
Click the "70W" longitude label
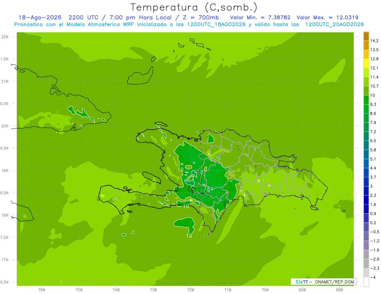(265, 290)
